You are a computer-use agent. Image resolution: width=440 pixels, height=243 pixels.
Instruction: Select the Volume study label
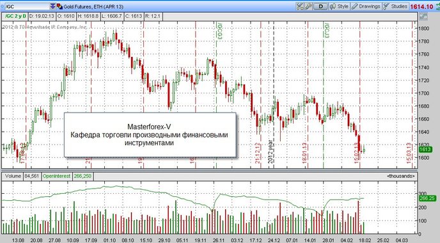[x=13, y=176]
